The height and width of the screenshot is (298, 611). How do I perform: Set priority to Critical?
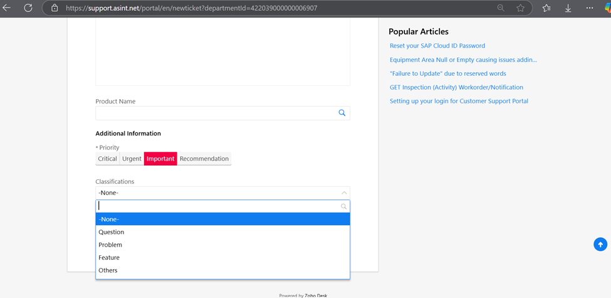click(x=107, y=159)
